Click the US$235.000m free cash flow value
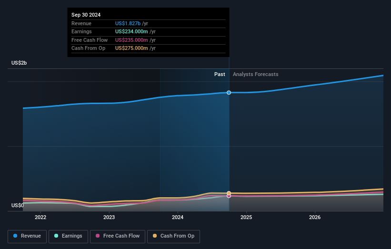 (131, 40)
